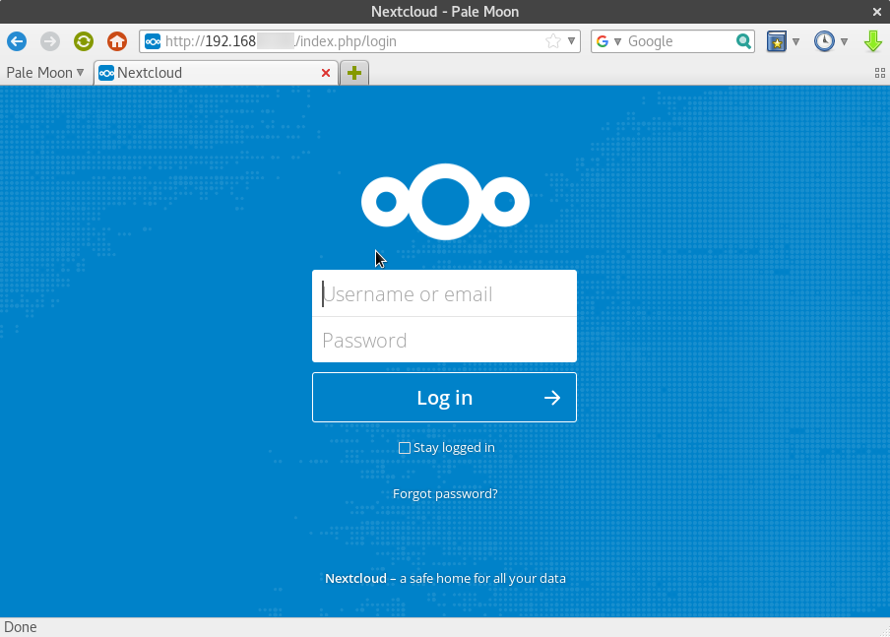Screen dimensions: 890x637
Task: Open the address bar history dropdown arrow
Action: tap(572, 41)
